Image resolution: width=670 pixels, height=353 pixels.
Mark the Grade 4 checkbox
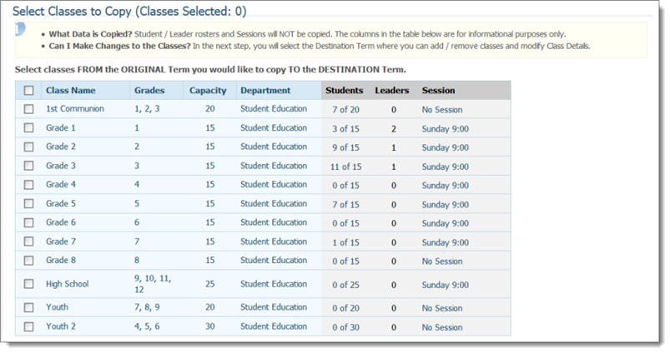(x=28, y=185)
